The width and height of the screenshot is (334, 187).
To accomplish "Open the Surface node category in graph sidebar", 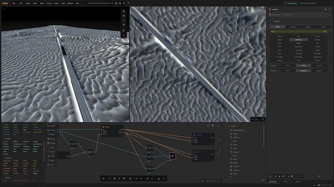I will pos(51,139).
